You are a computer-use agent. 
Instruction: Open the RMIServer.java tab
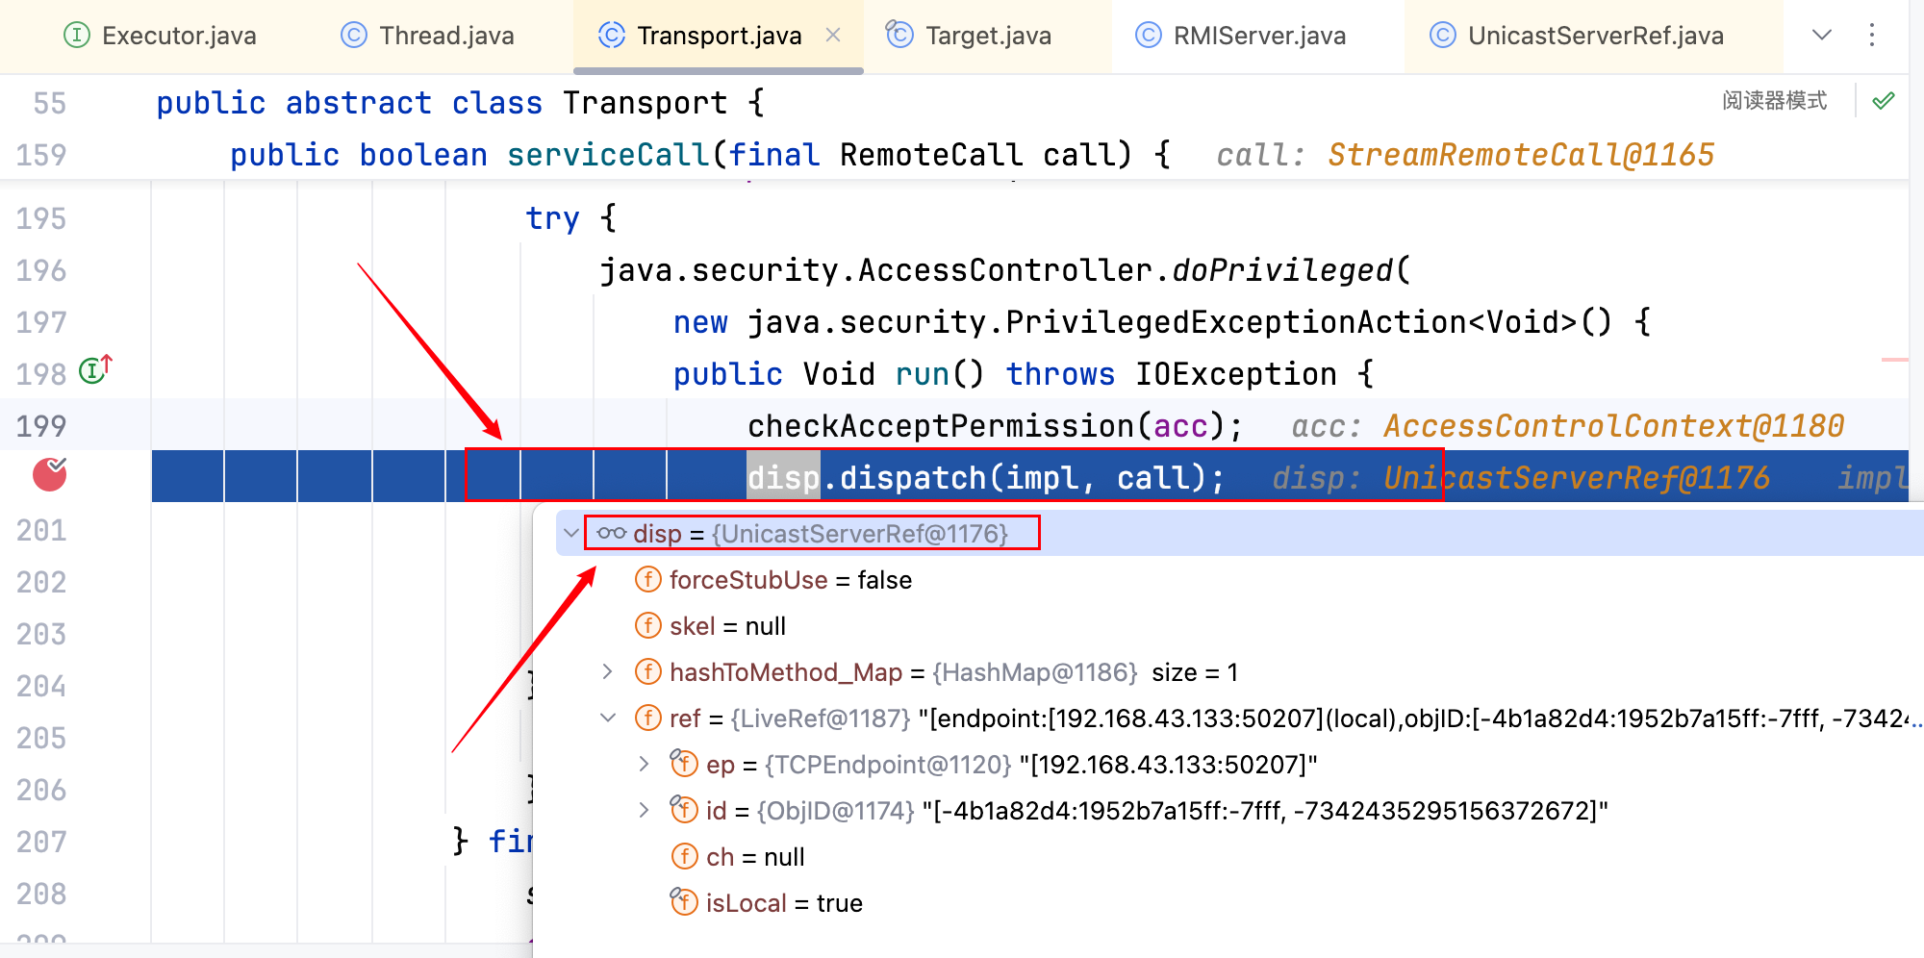tap(1241, 37)
